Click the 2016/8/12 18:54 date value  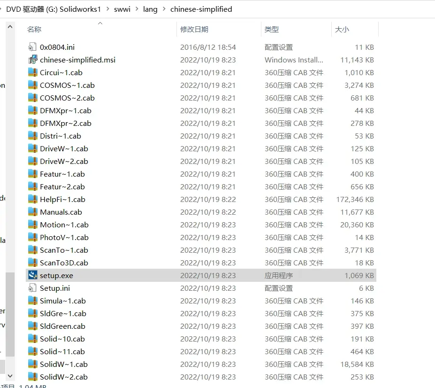[x=208, y=47]
